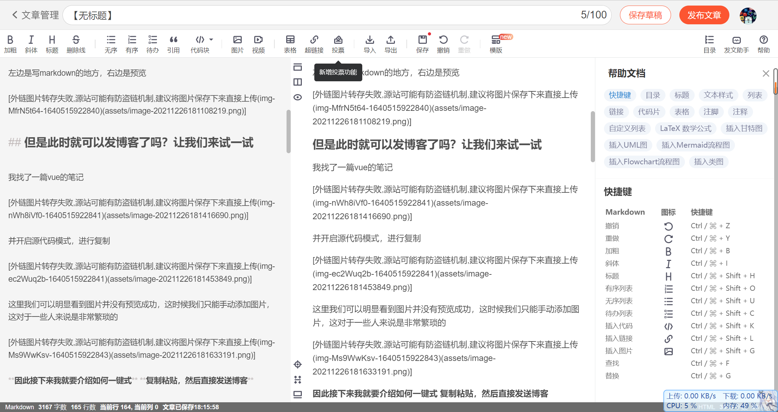Select 插入类图 help tag
Viewport: 778px width, 412px height.
coord(709,162)
